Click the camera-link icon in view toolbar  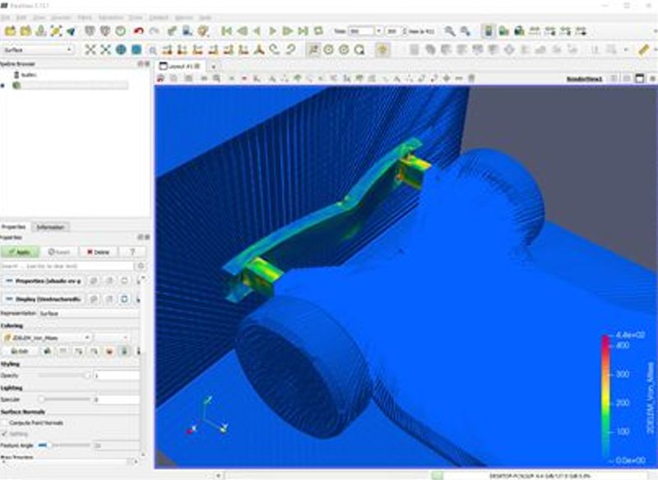[160, 78]
